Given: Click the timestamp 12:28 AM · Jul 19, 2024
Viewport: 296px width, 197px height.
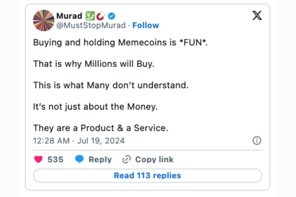Looking at the screenshot, I should (x=79, y=141).
